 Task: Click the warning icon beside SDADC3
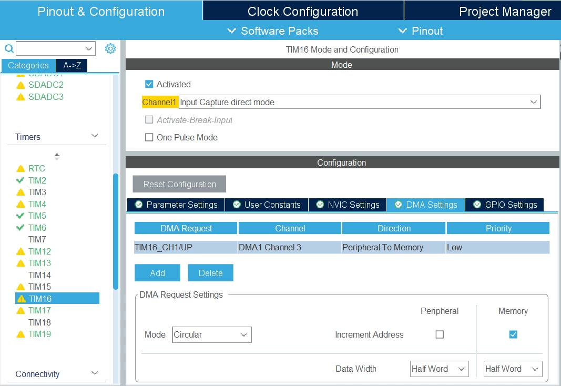point(21,97)
